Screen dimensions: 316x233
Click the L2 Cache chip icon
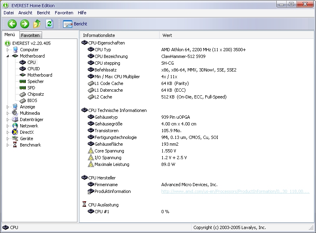(91, 97)
